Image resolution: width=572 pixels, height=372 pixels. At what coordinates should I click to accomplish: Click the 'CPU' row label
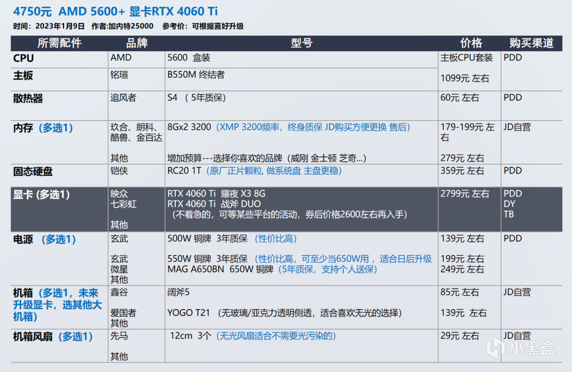23,58
